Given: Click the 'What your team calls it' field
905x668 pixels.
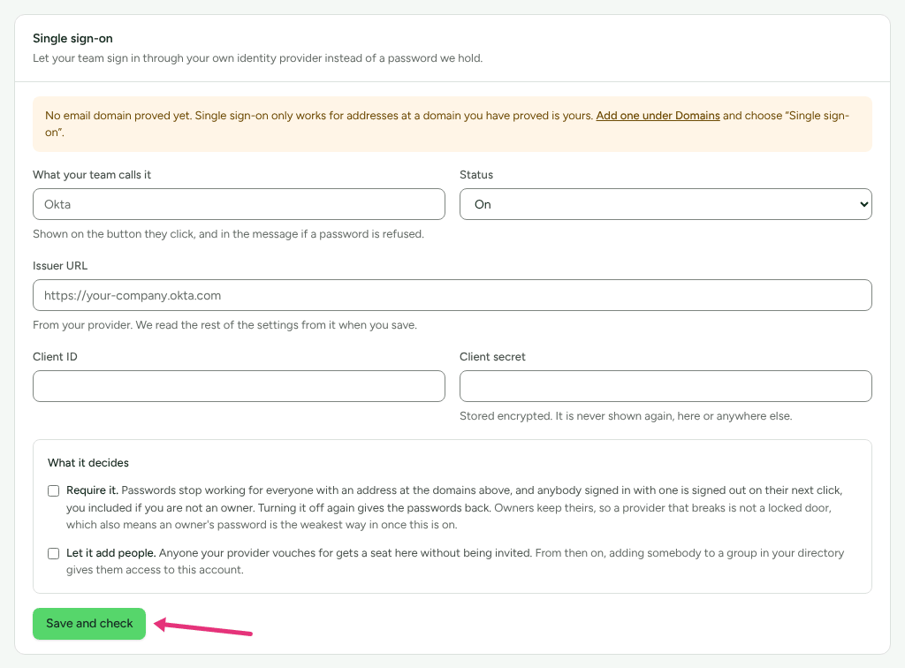Looking at the screenshot, I should coord(239,204).
